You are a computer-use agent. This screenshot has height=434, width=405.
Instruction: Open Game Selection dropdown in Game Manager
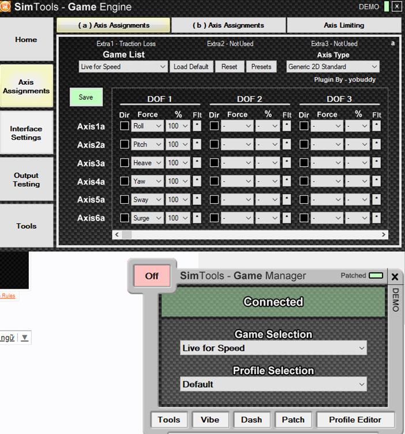tap(273, 348)
